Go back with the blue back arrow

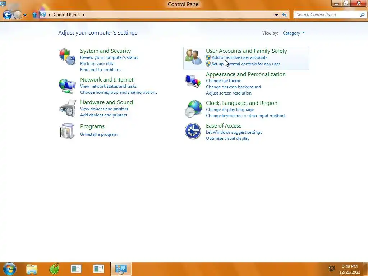click(x=7, y=15)
